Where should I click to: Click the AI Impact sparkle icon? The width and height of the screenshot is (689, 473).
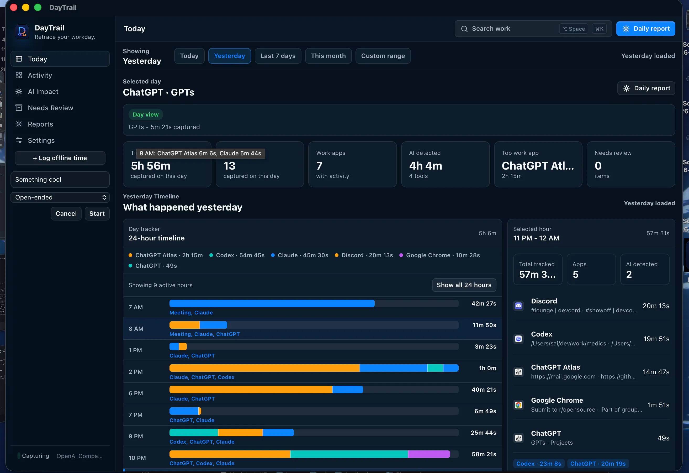pyautogui.click(x=19, y=92)
